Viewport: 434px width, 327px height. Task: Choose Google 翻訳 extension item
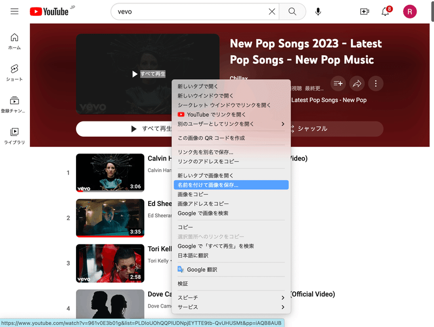[231, 270]
